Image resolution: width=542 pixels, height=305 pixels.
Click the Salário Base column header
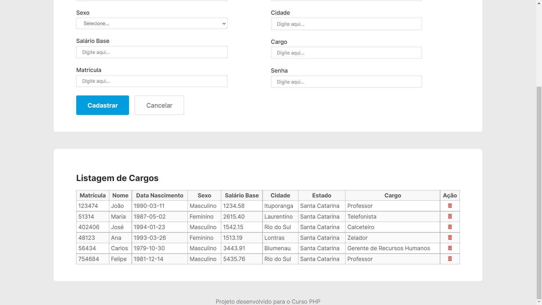(242, 195)
